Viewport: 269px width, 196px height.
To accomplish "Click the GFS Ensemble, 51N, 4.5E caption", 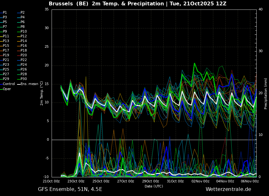I will click(x=70, y=189).
